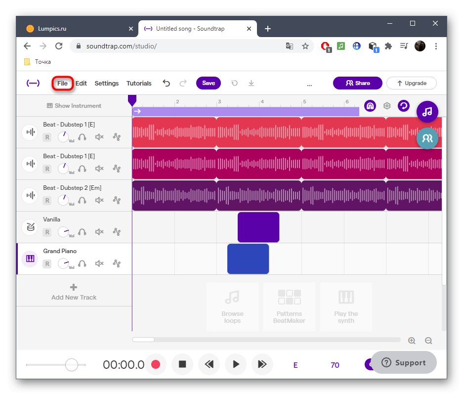Click the piano icon of Grand Piano track
The height and width of the screenshot is (395, 463).
point(30,259)
